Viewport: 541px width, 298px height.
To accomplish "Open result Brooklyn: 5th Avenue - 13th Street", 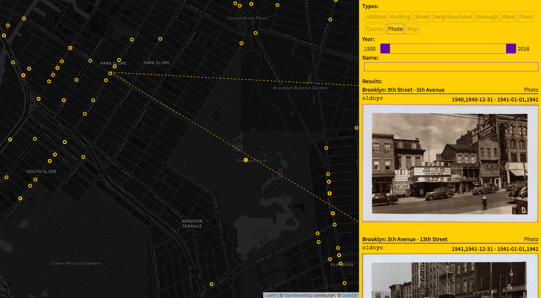I will coord(405,239).
